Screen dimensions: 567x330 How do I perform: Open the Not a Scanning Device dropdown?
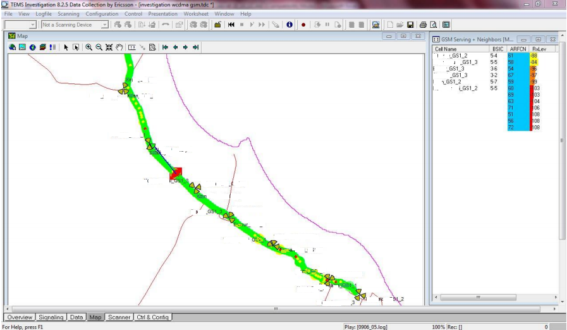coord(104,25)
